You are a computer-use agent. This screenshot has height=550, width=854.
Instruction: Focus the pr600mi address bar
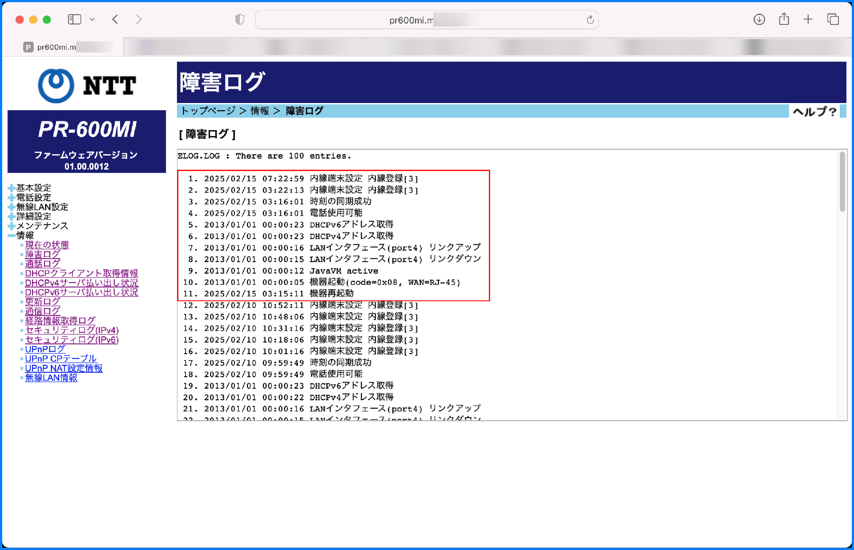(427, 20)
